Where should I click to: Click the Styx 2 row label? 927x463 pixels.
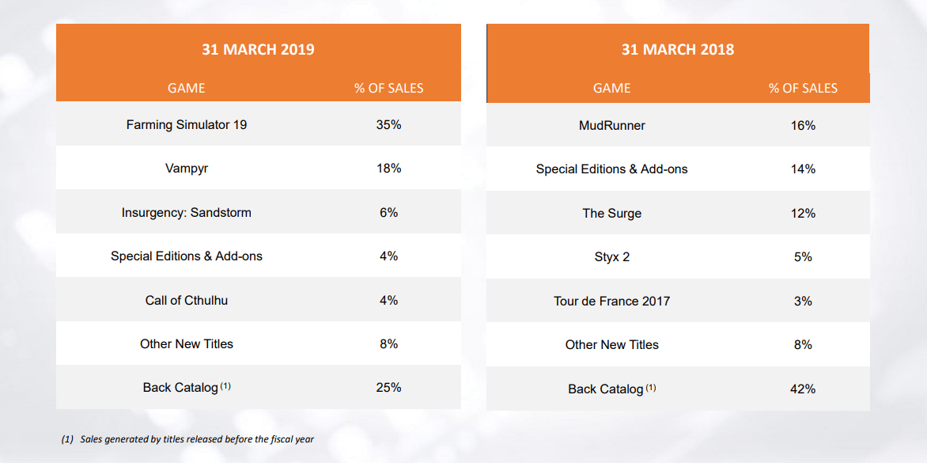pos(611,257)
